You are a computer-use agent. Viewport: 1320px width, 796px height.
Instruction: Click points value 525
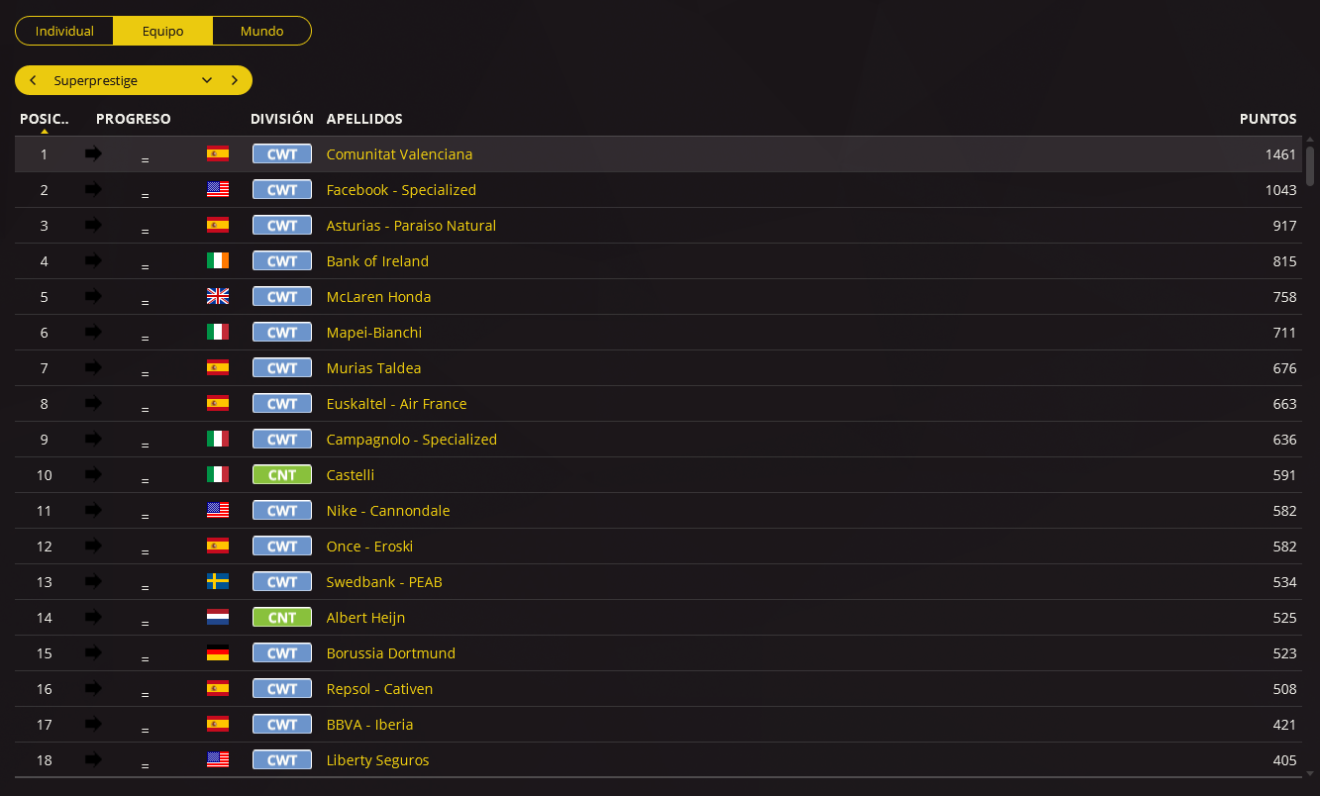pos(1284,618)
